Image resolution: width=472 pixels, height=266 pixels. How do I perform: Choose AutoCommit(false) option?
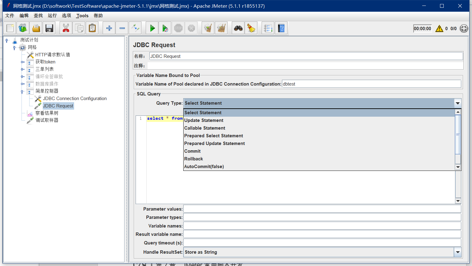[319, 167]
